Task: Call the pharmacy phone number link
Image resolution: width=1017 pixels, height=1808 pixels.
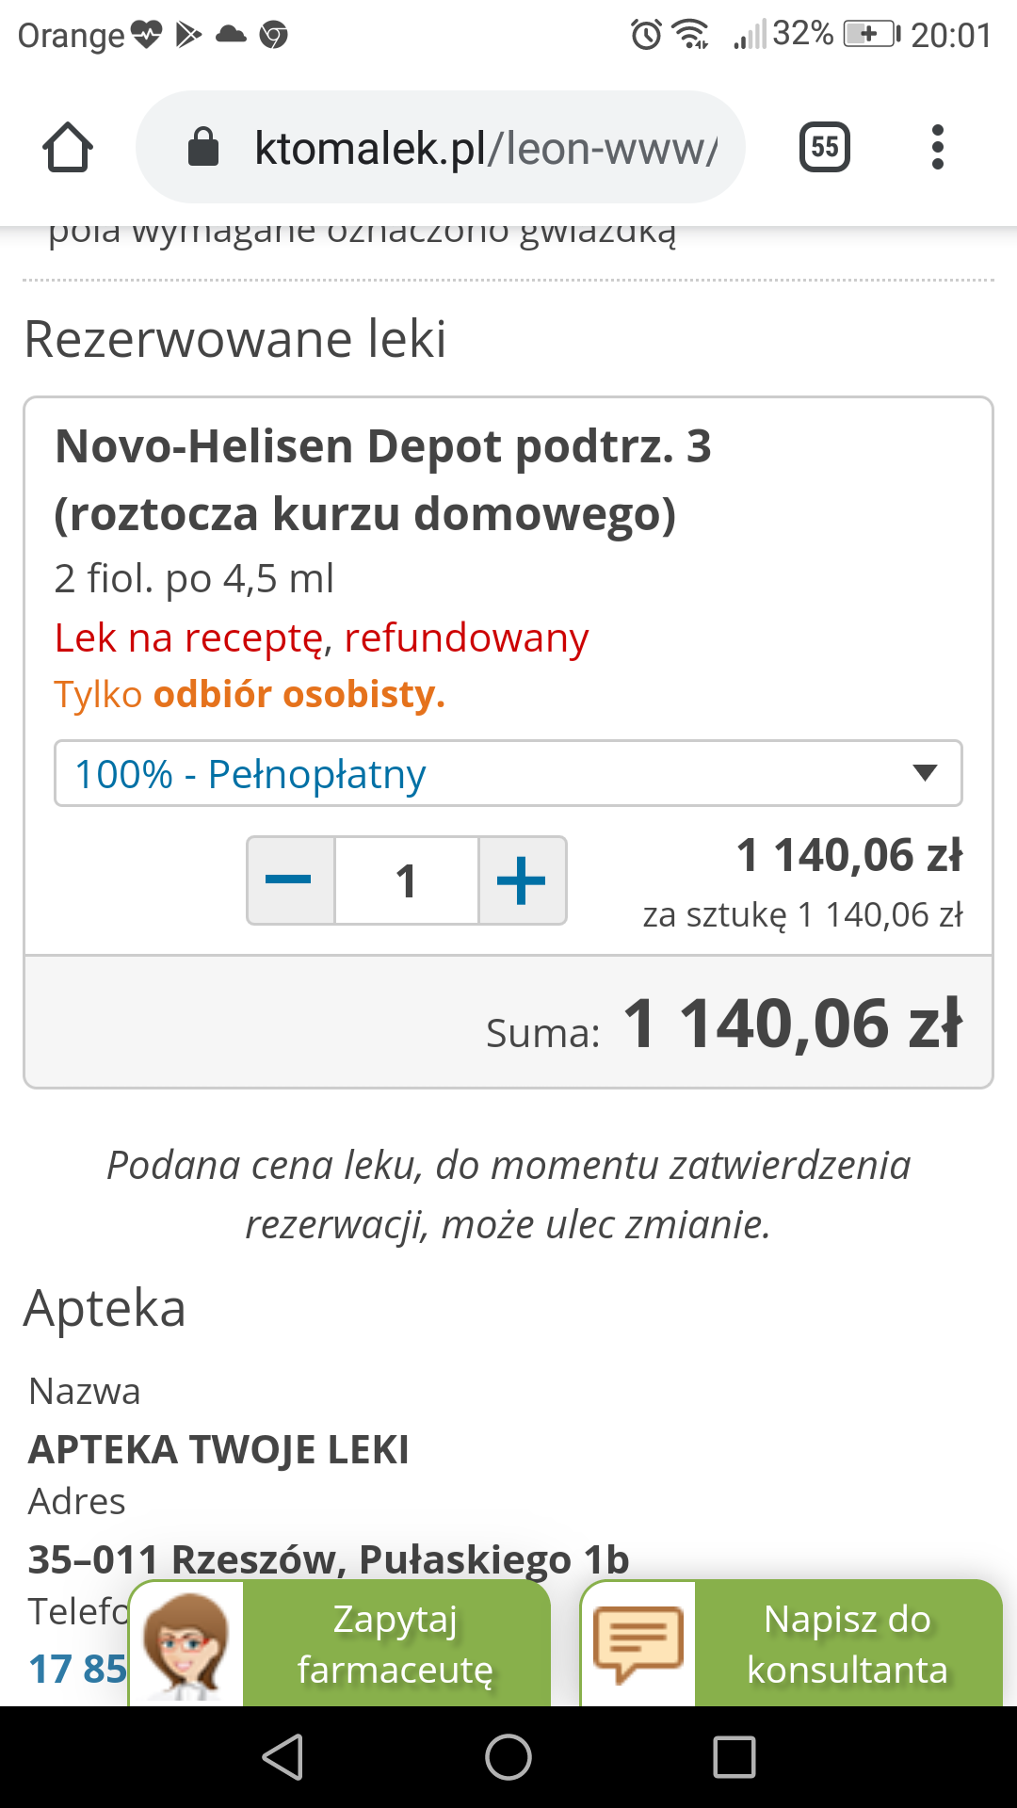Action: tap(77, 1669)
